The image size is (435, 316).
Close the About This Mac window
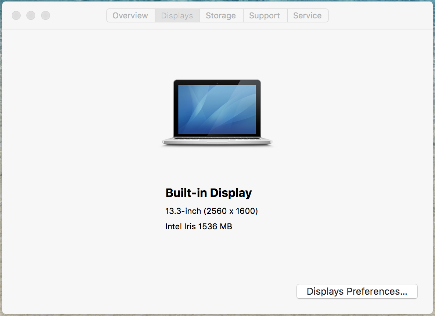click(x=16, y=15)
